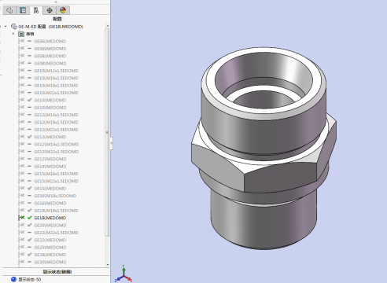The width and height of the screenshot is (387, 283).
Task: Open the DimXpertManager crosshair tab
Action: (x=50, y=10)
